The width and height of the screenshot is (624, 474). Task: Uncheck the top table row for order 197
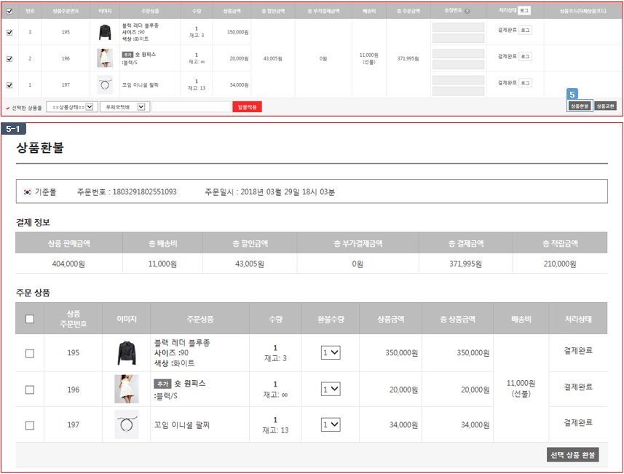pyautogui.click(x=9, y=85)
